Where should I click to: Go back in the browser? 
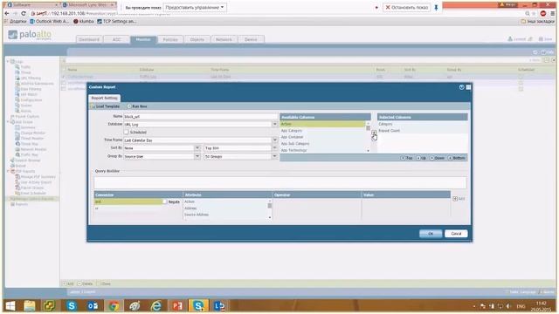tap(7, 13)
